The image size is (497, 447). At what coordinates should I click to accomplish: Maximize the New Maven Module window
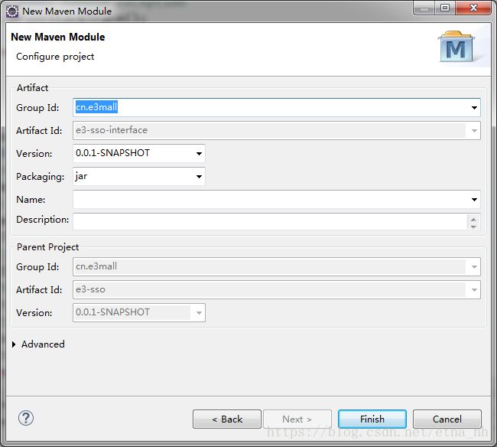tap(445, 8)
